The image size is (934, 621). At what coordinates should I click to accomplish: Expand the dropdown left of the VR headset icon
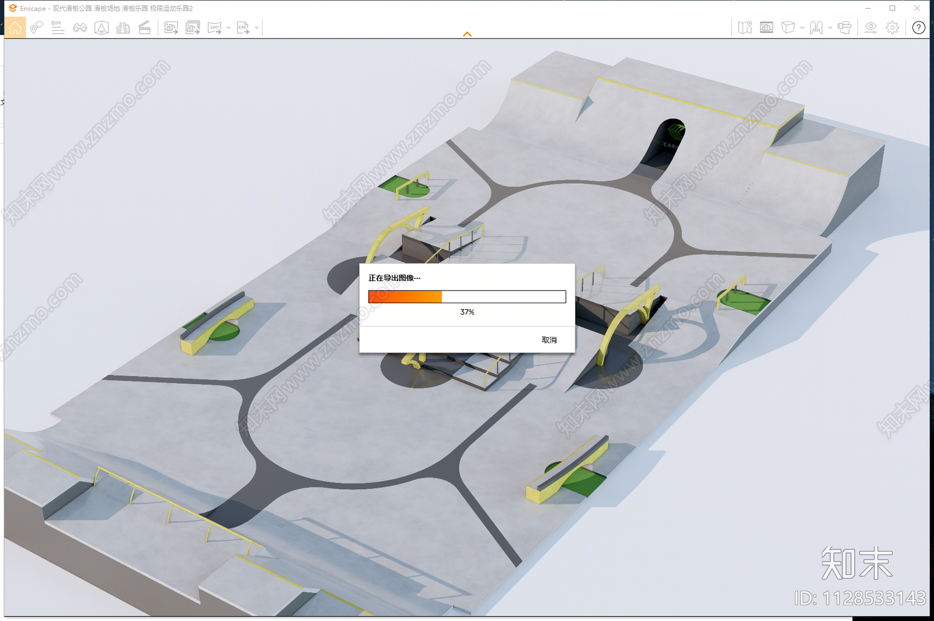coord(830,27)
